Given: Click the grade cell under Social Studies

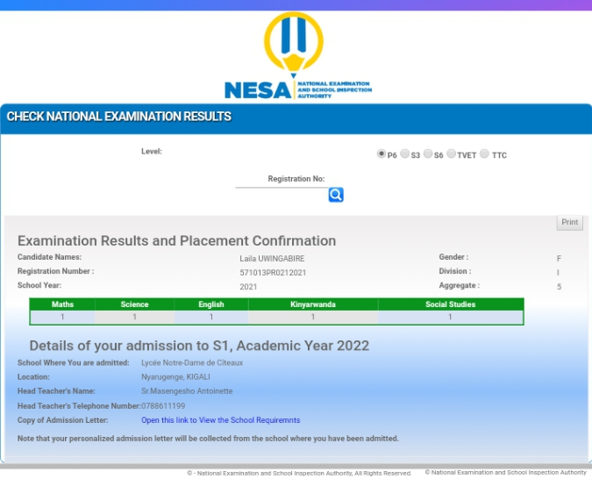Looking at the screenshot, I should (451, 317).
